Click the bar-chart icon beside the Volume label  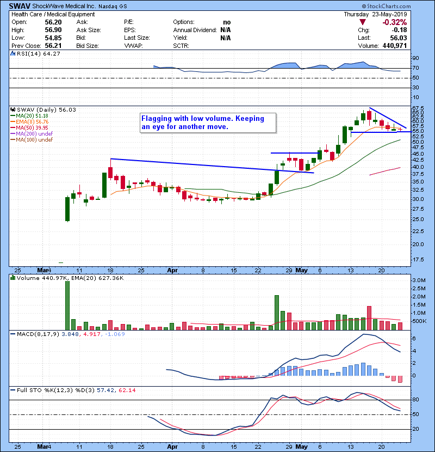(x=13, y=278)
